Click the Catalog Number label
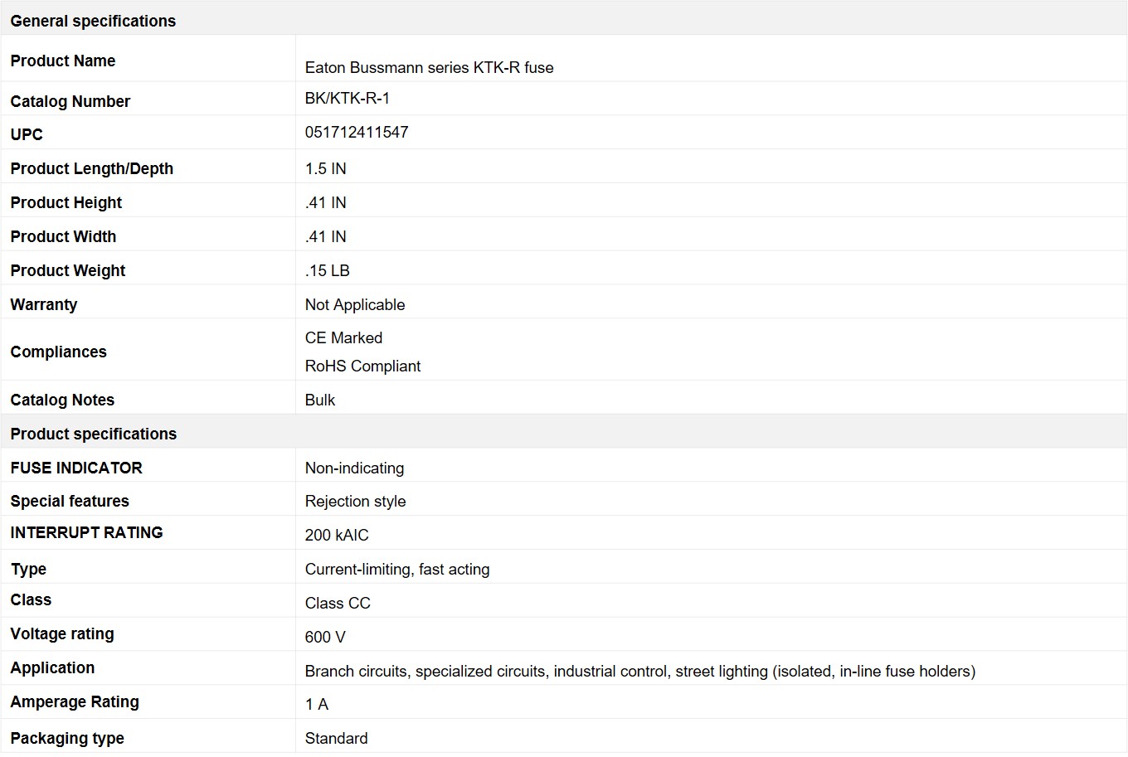1128x757 pixels. pyautogui.click(x=70, y=101)
